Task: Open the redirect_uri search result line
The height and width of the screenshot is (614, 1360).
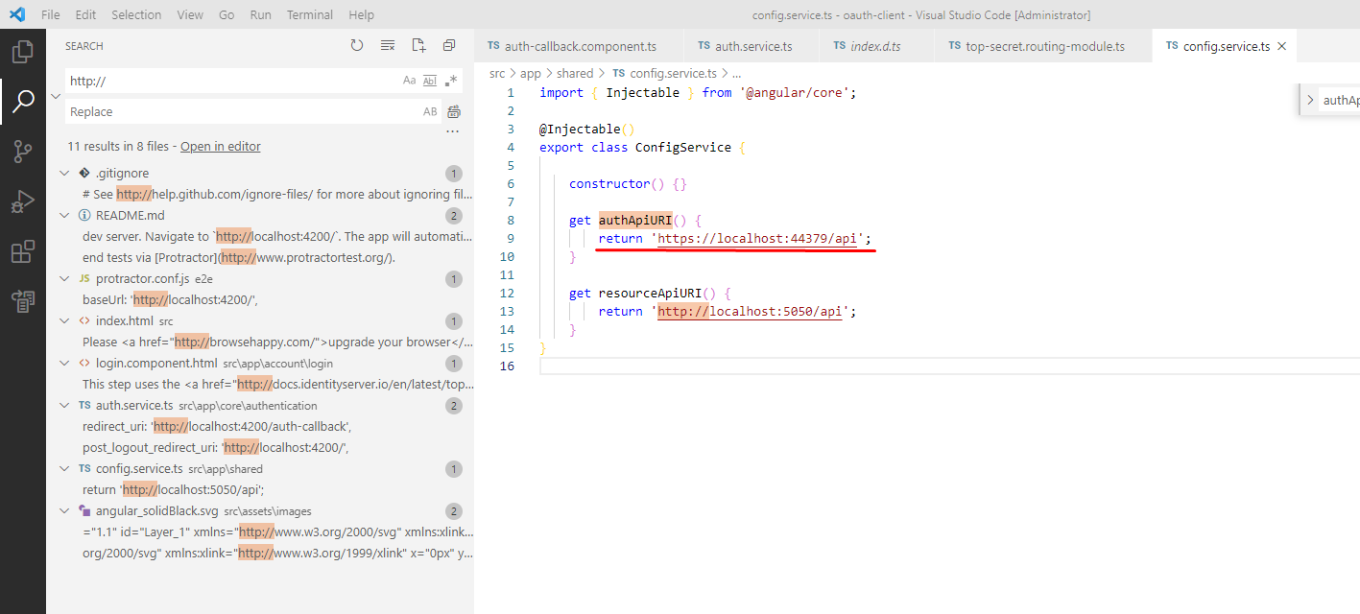Action: click(x=217, y=427)
